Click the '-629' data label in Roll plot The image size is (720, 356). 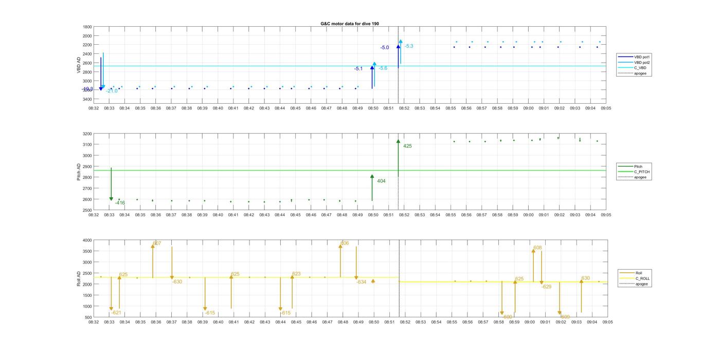tap(546, 287)
